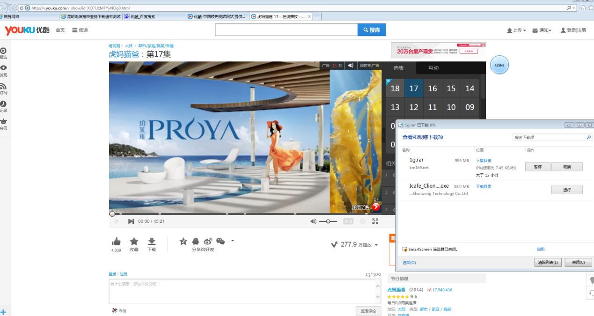Image resolution: width=594 pixels, height=316 pixels.
Task: Click the video play button
Action: click(x=117, y=221)
